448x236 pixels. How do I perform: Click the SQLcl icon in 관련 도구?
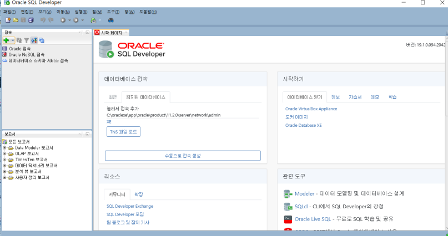pyautogui.click(x=288, y=207)
